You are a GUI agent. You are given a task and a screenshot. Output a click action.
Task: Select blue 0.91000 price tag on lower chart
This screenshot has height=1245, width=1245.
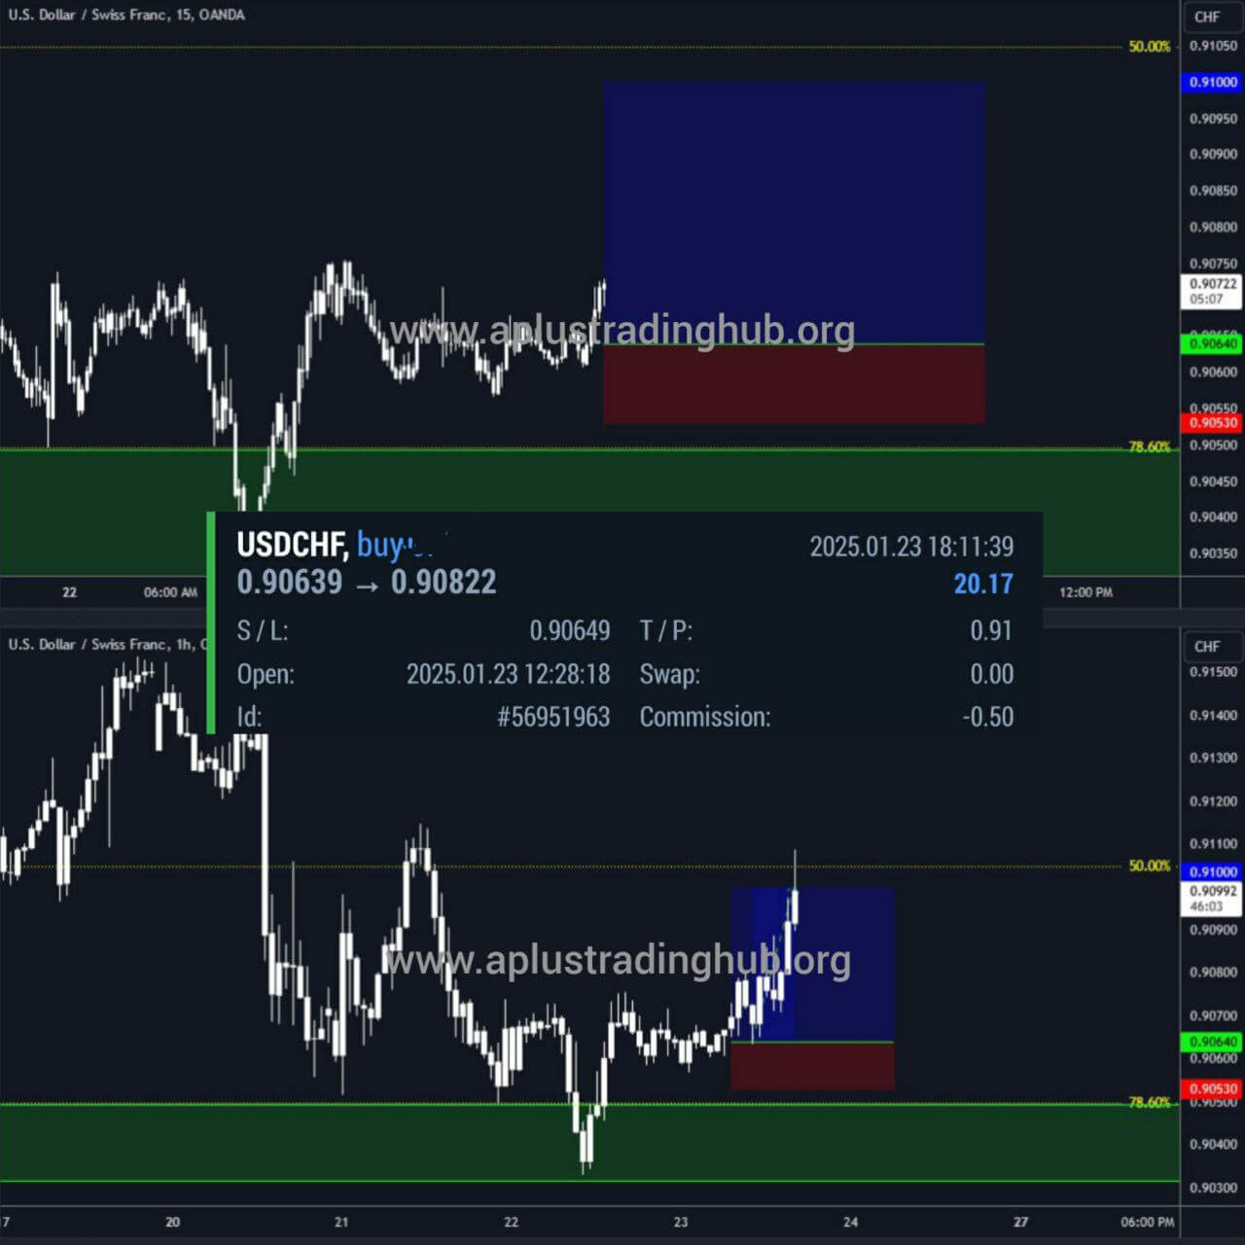pyautogui.click(x=1212, y=871)
